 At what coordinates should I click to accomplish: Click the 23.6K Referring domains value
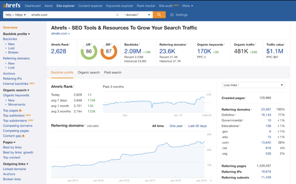167,51
